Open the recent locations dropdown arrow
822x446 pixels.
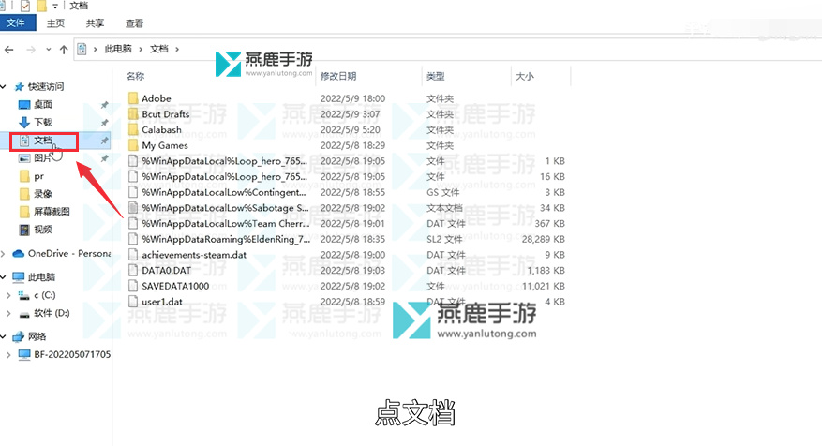pyautogui.click(x=50, y=49)
